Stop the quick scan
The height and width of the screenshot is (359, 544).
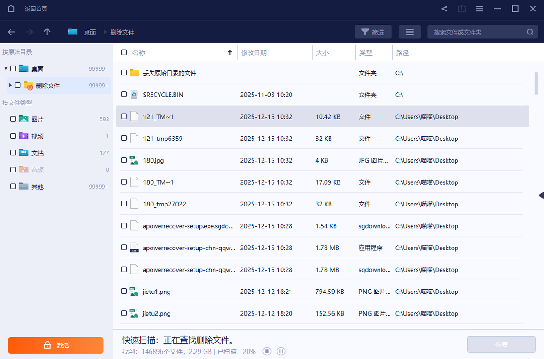click(267, 351)
